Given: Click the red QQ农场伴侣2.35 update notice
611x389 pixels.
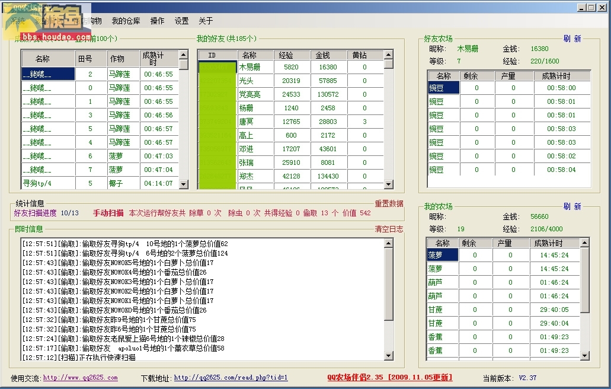Looking at the screenshot, I should click(x=390, y=377).
